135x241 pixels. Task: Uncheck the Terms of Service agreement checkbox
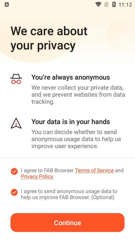tap(14, 171)
